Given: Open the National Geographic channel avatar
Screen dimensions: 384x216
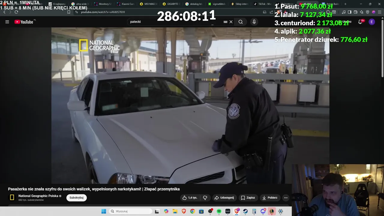Looking at the screenshot, I should 12,197.
